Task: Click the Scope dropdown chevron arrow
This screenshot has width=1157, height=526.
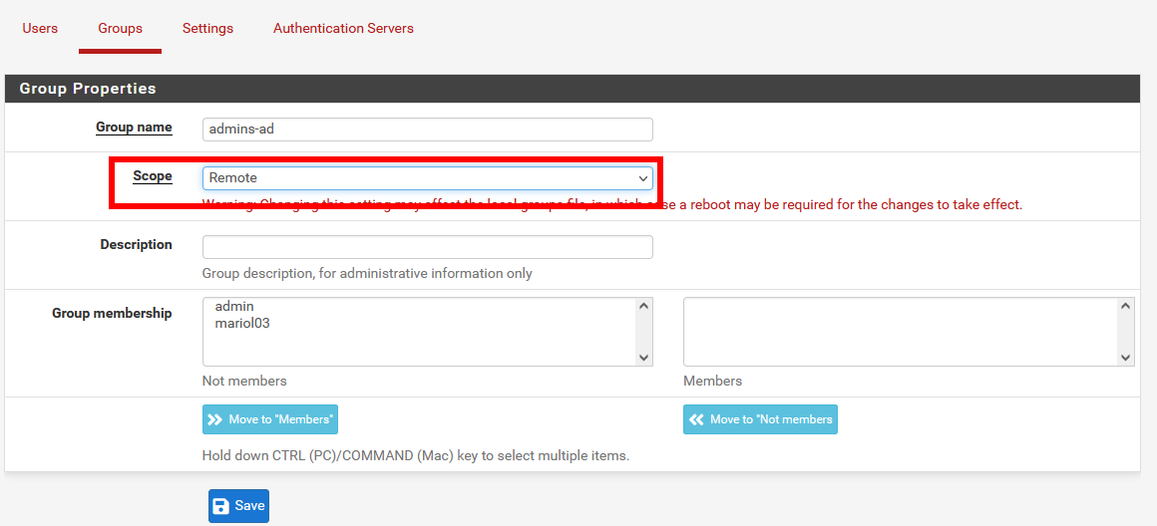Action: tap(643, 178)
